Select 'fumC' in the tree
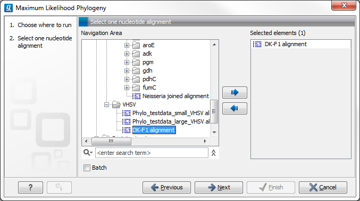Image resolution: width=360 pixels, height=201 pixels. click(x=149, y=88)
